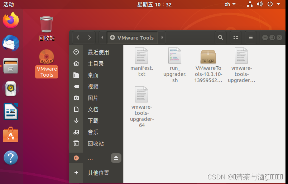Open the Help icon in dock
The image size is (288, 184).
11,158
